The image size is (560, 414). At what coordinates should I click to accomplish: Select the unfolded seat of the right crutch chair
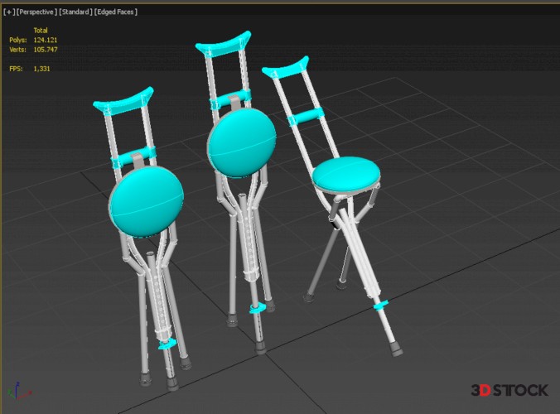346,174
